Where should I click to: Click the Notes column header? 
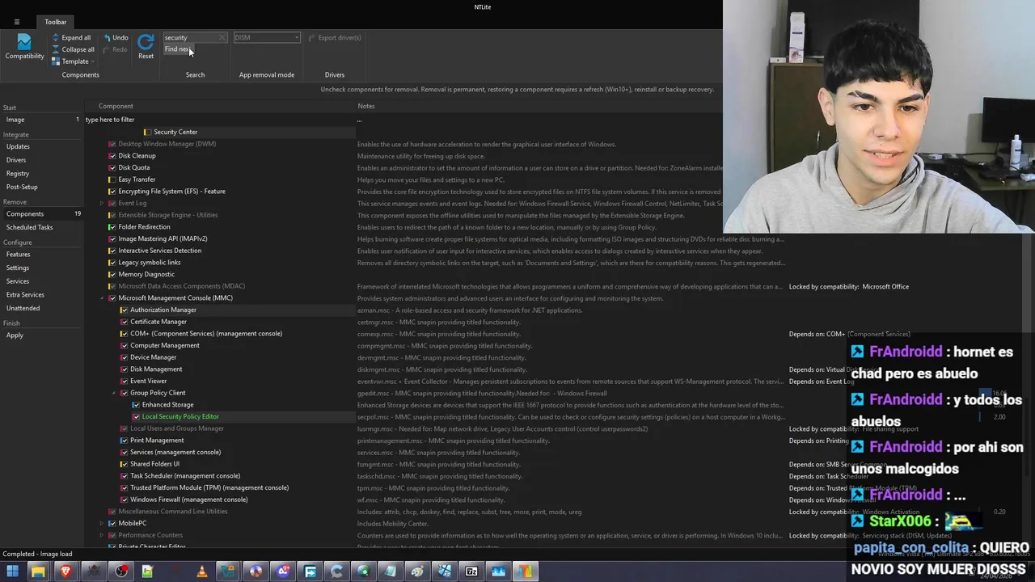tap(366, 106)
